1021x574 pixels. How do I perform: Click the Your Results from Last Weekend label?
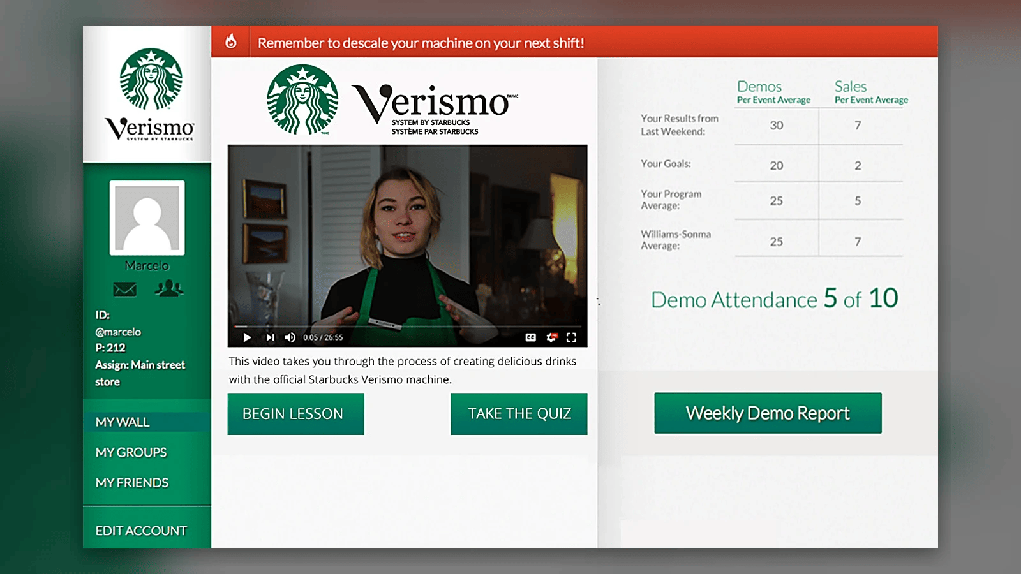tap(680, 125)
